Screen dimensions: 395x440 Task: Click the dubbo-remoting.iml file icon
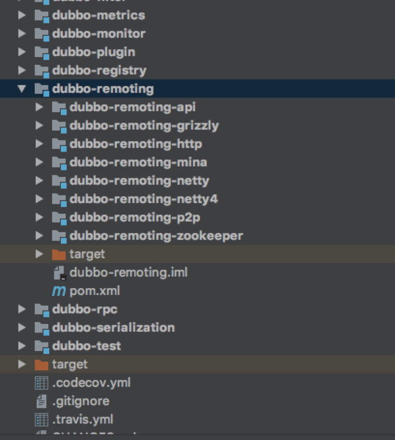[x=59, y=273]
